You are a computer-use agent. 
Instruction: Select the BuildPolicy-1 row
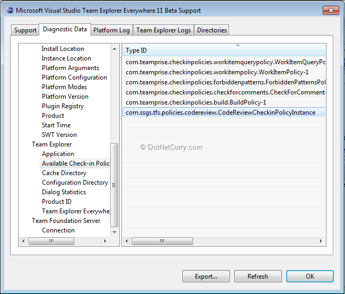(x=224, y=102)
